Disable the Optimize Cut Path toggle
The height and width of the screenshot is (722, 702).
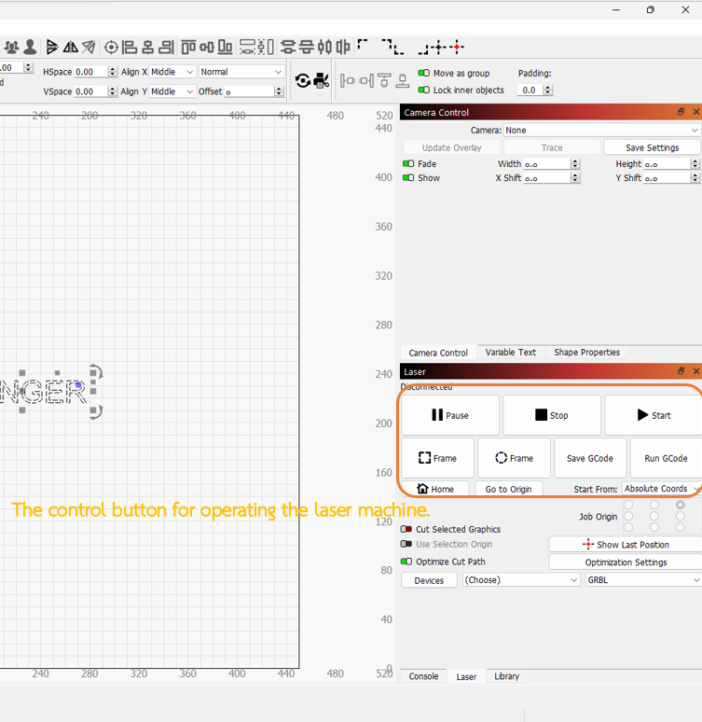tap(406, 562)
